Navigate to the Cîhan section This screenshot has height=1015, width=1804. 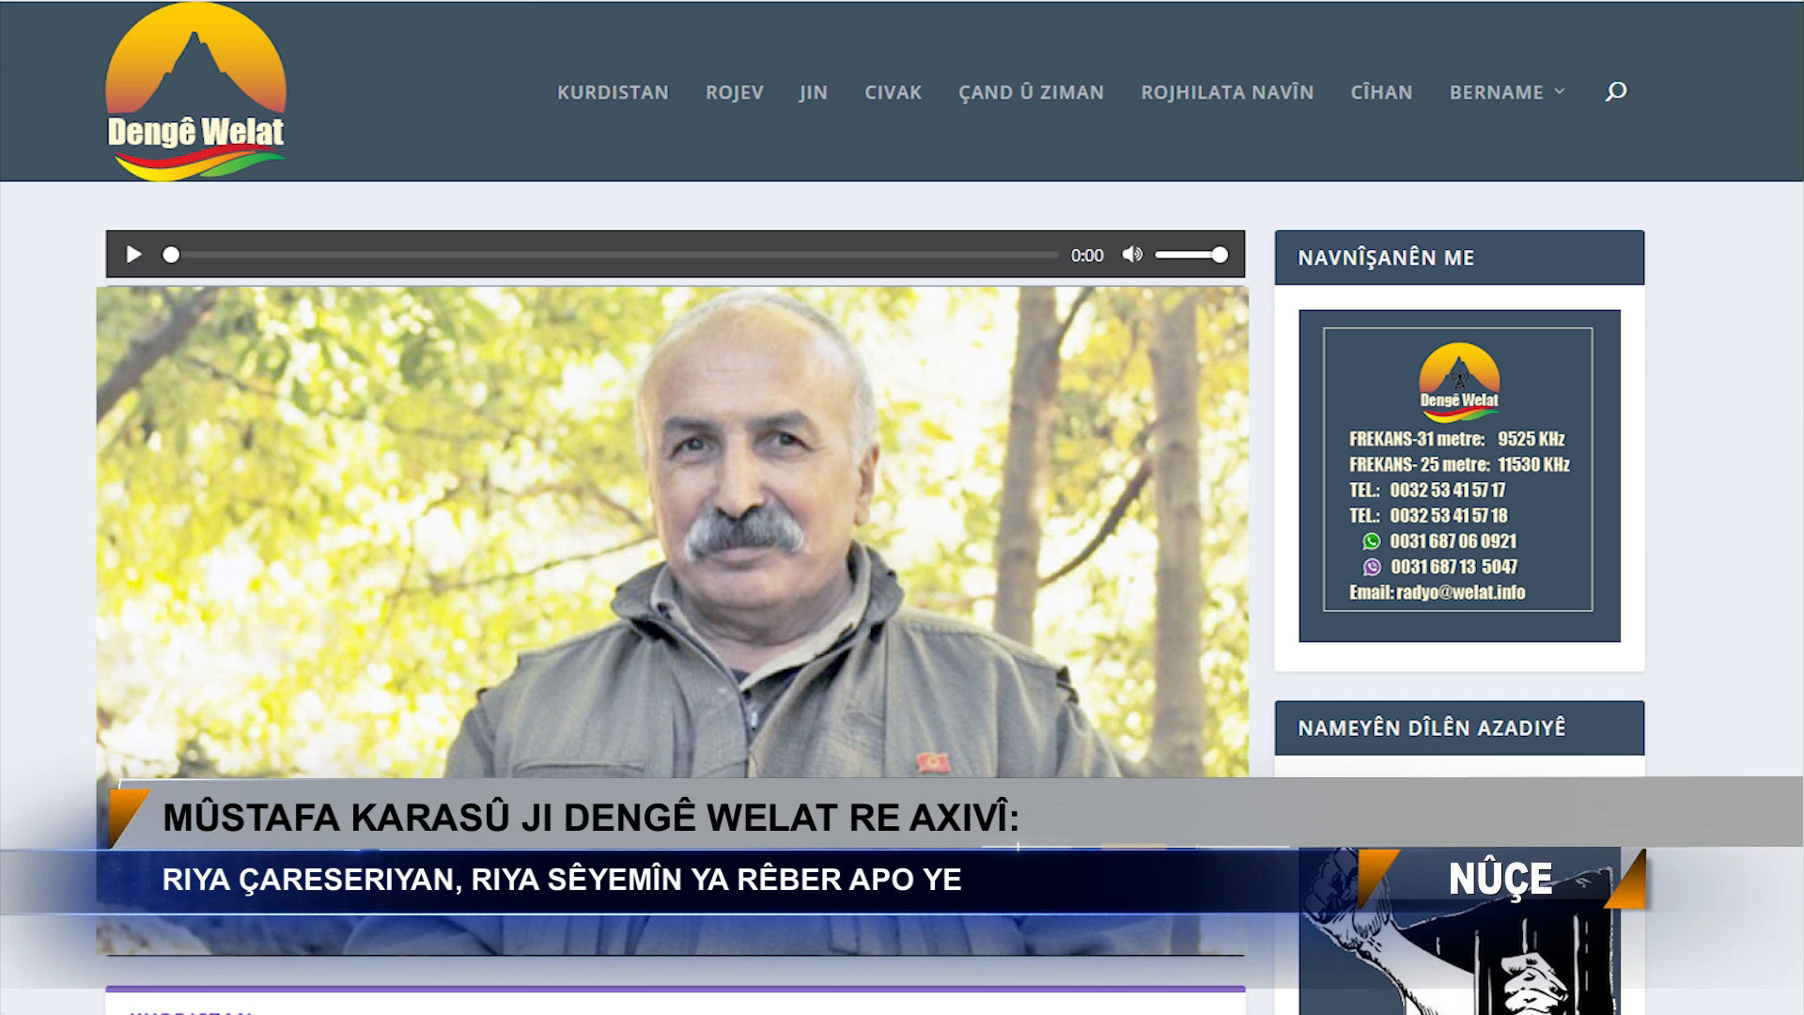(1381, 92)
